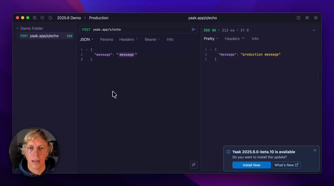Toggle the sidebar panel icon

[x=35, y=18]
